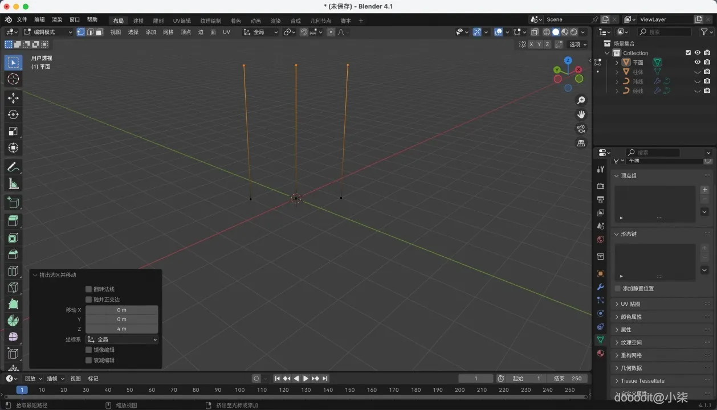Viewport: 717px width, 410px height.
Task: Select the Measure tool
Action: pos(13,184)
